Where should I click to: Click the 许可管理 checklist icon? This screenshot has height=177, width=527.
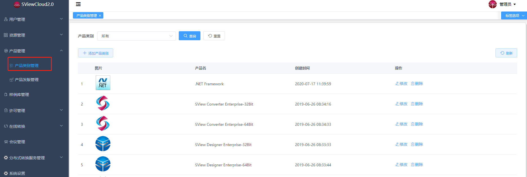pos(6,110)
